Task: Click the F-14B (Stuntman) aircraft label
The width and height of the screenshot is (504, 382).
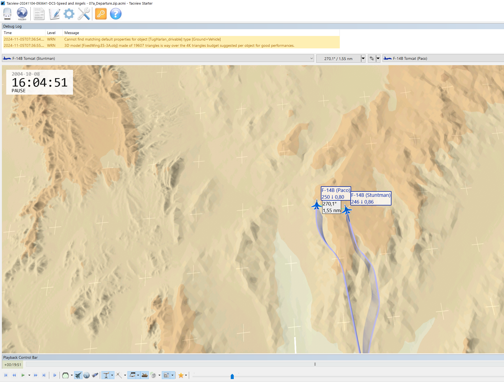Action: coord(371,198)
